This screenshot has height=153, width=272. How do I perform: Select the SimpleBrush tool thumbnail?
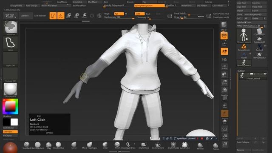pyautogui.click(x=244, y=47)
